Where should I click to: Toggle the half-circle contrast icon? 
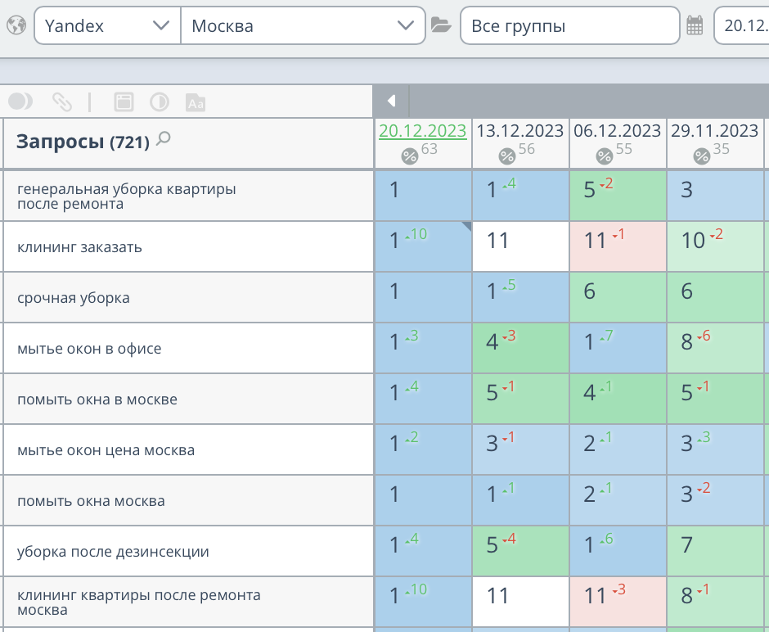point(159,102)
